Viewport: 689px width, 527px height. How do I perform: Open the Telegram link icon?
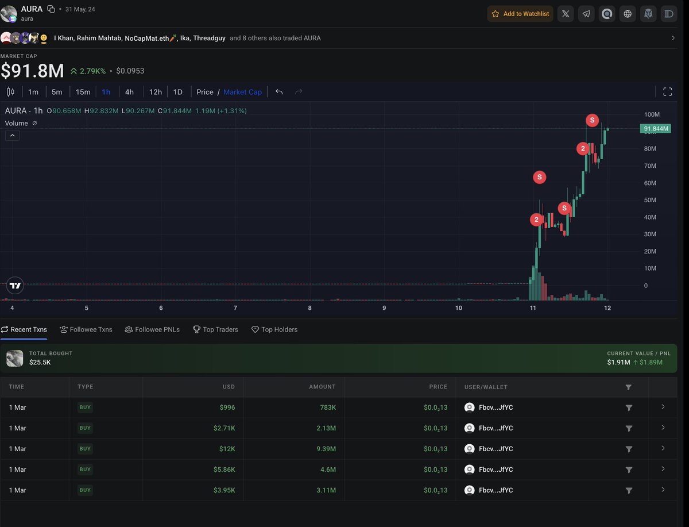[x=586, y=14]
